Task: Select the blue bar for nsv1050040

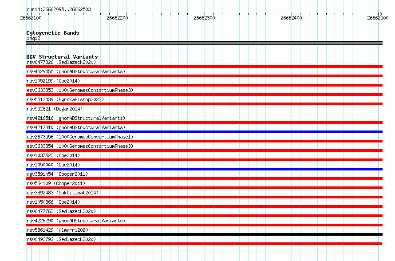Action: coord(204,169)
